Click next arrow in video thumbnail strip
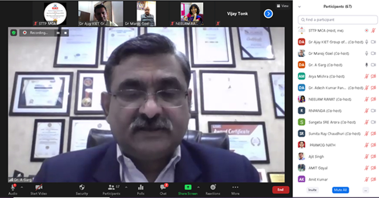The image size is (379, 198). point(268,14)
